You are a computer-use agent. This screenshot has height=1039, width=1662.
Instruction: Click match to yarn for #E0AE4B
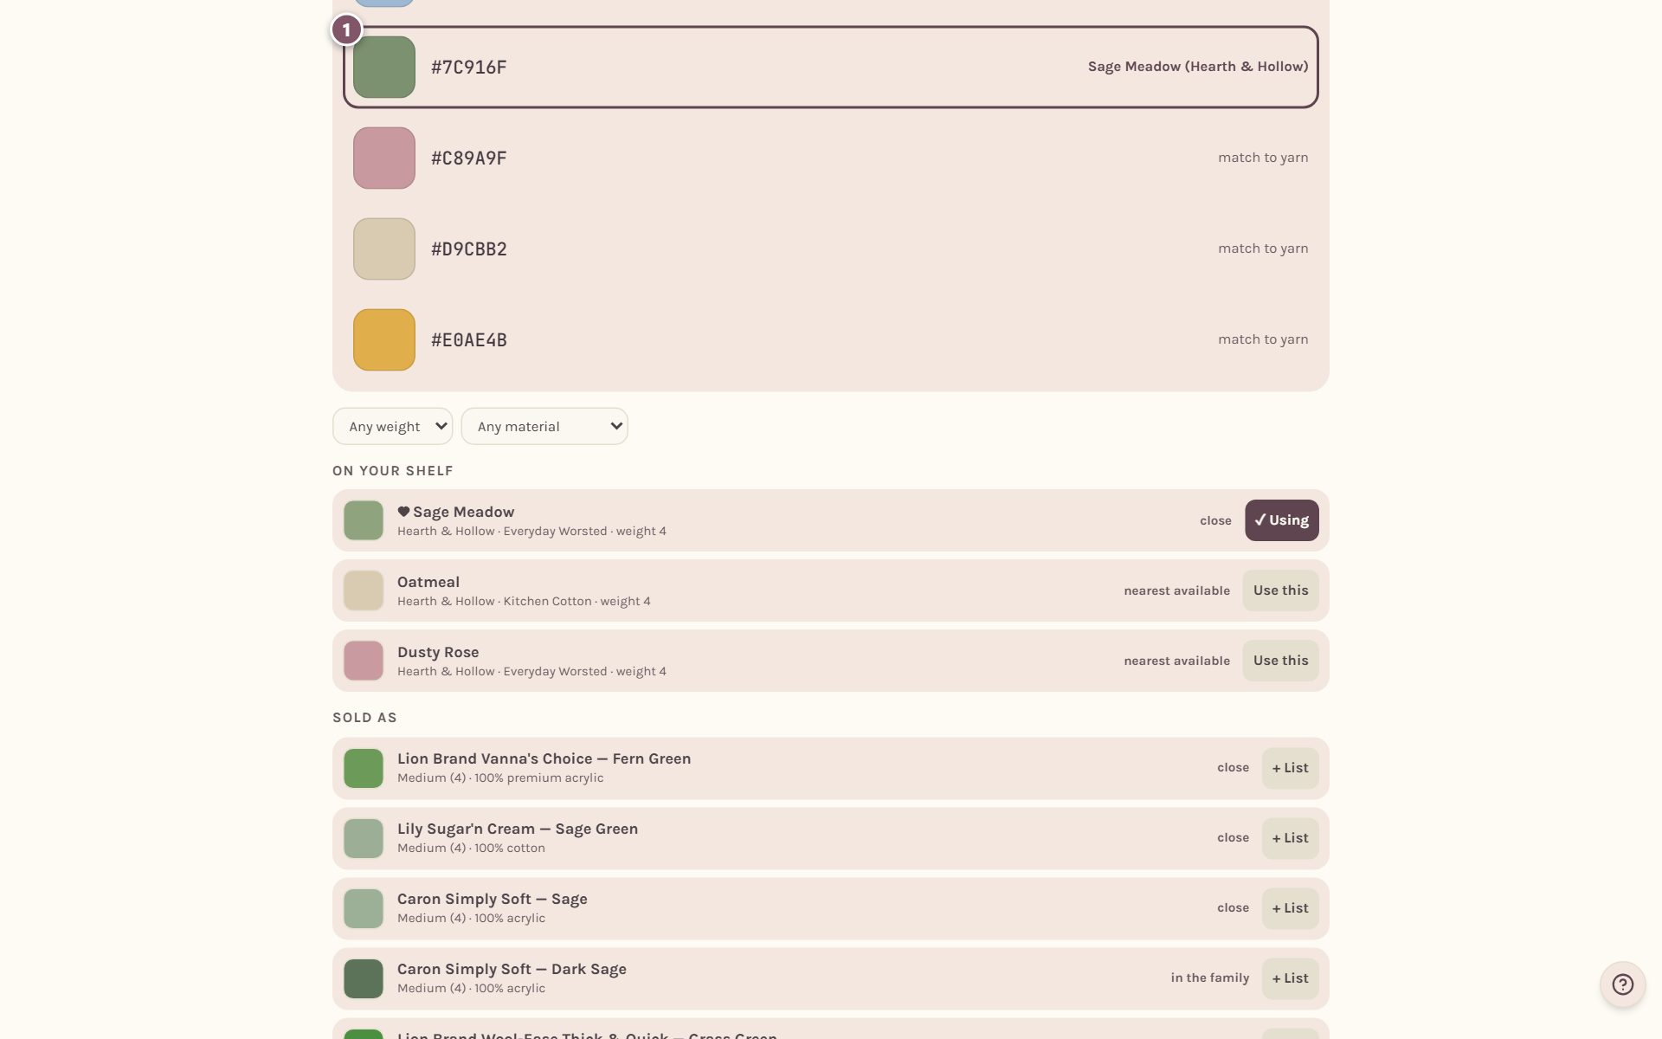click(1263, 339)
